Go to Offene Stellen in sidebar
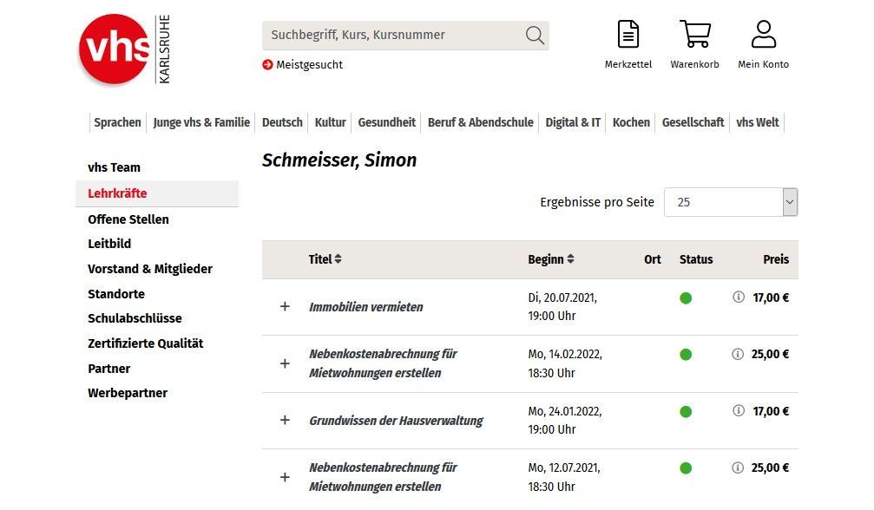The image size is (874, 510). 128,219
